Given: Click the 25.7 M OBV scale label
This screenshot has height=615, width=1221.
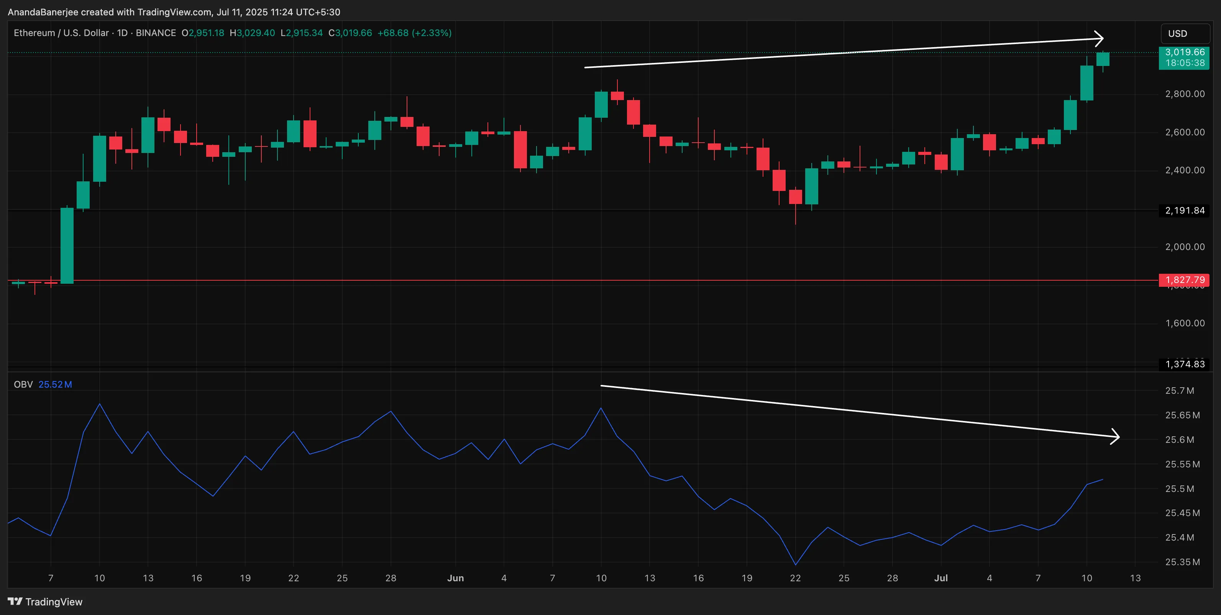Looking at the screenshot, I should tap(1179, 391).
